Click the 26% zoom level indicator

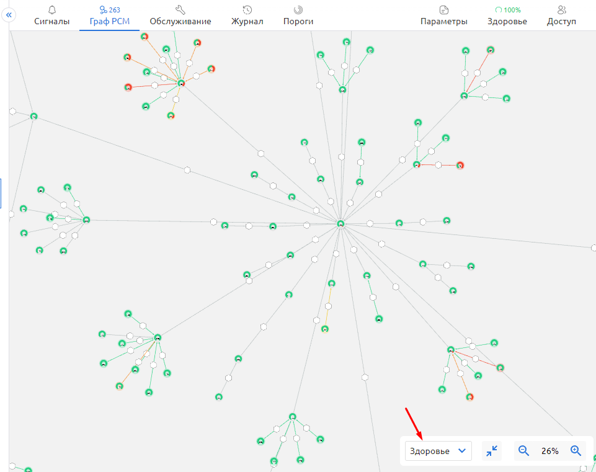(x=549, y=451)
